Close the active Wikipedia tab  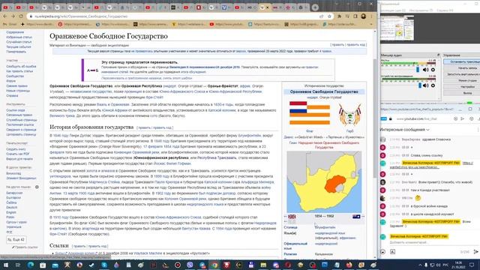(267, 7)
